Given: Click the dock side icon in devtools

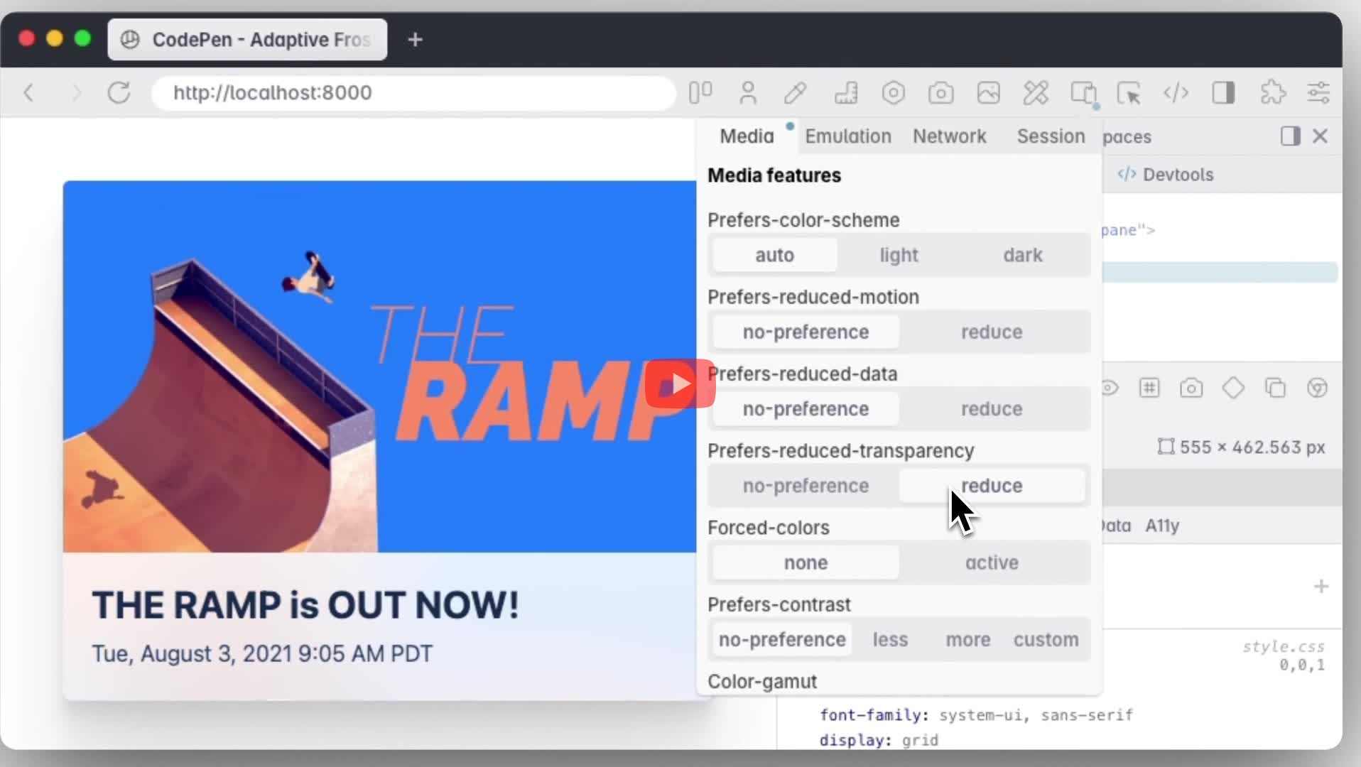Looking at the screenshot, I should pos(1290,136).
